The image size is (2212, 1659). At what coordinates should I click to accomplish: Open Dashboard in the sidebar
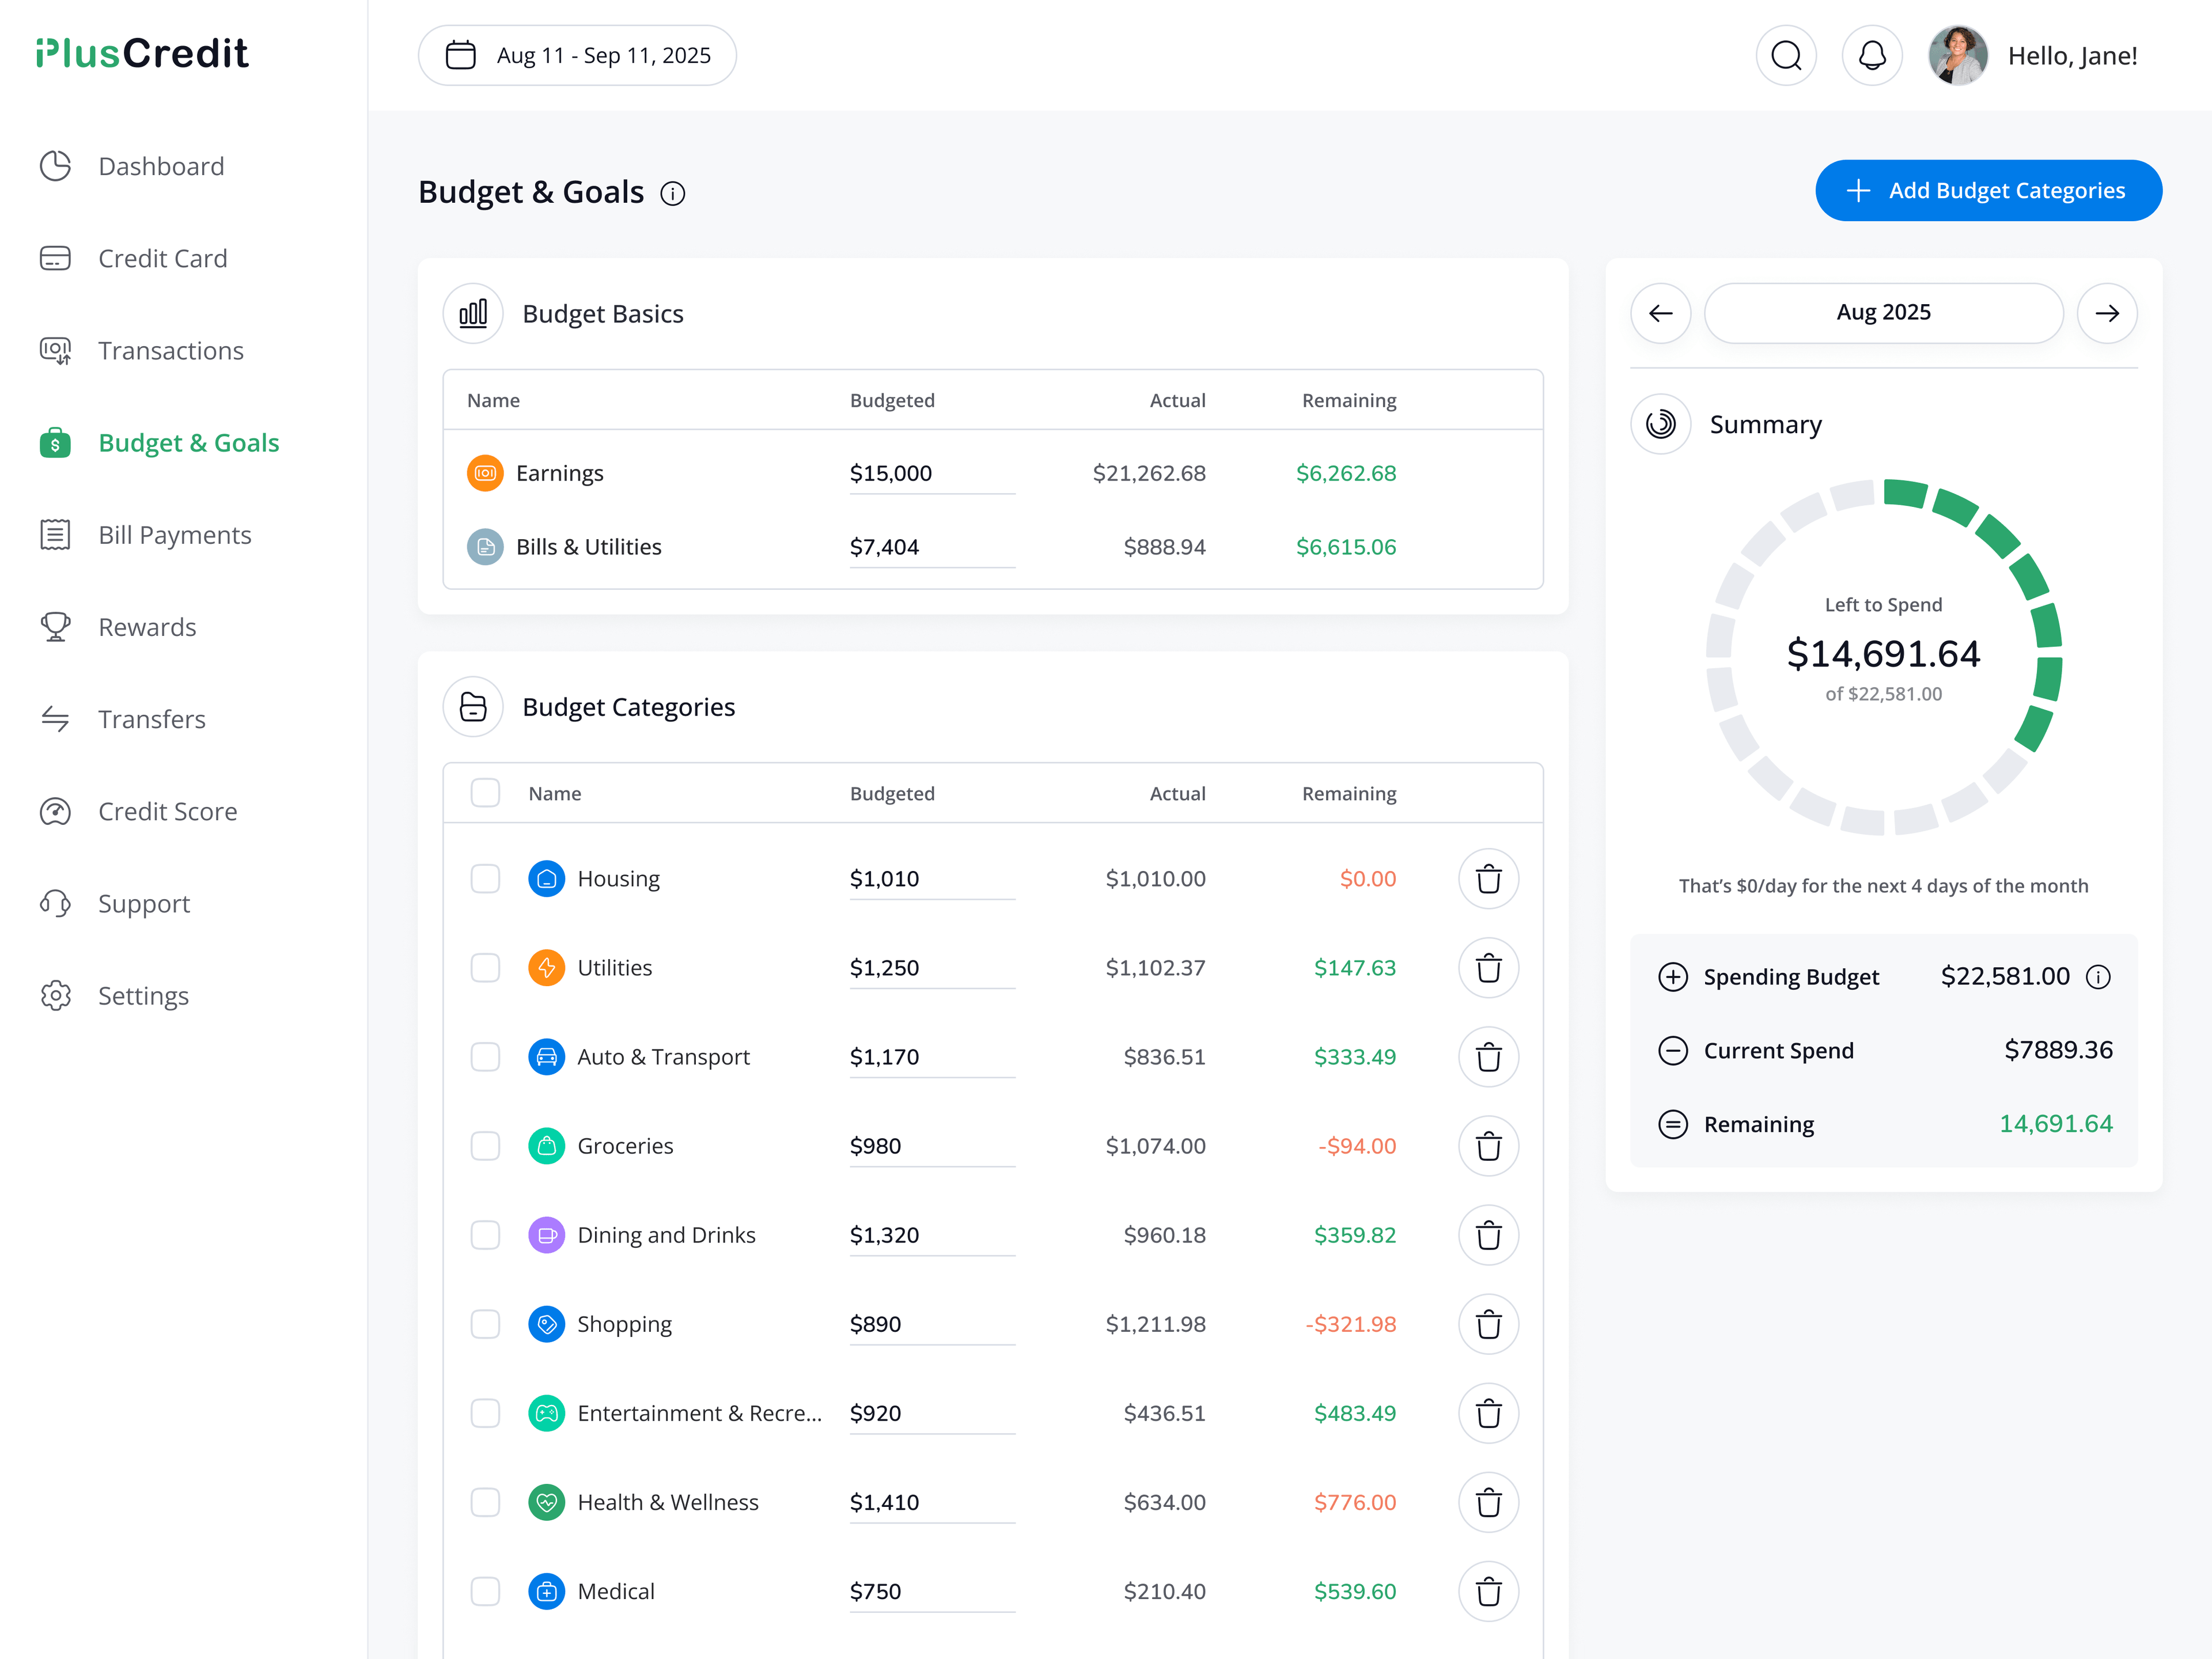[132, 166]
